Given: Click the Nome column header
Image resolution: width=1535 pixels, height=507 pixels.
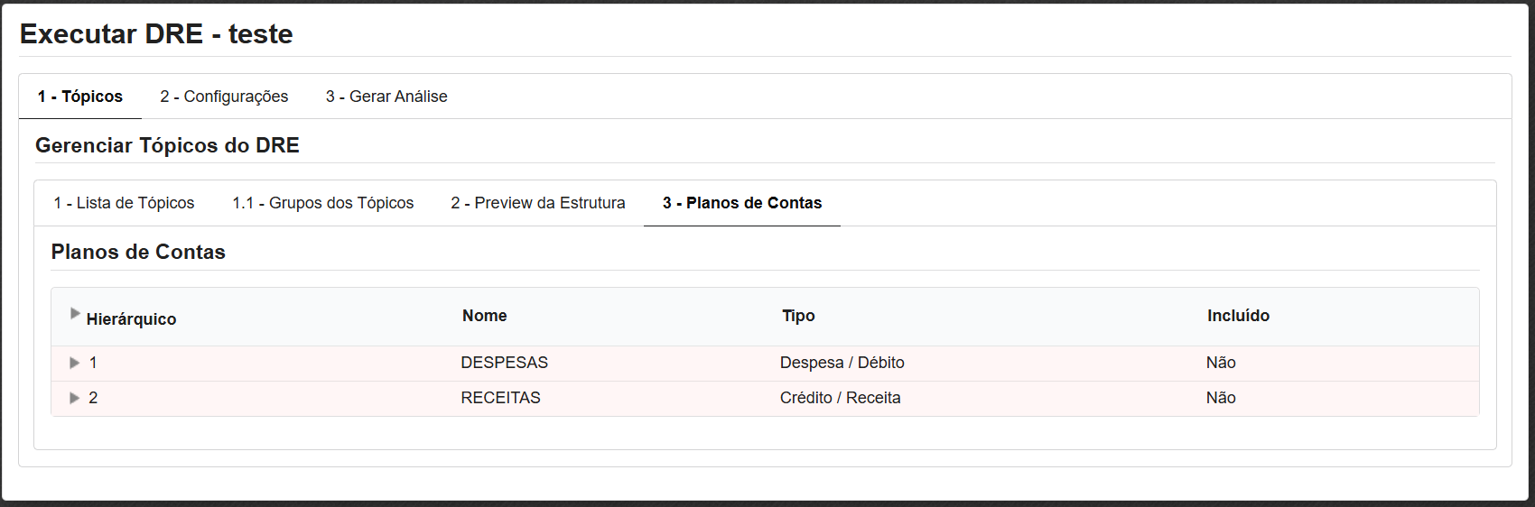Looking at the screenshot, I should 485,316.
